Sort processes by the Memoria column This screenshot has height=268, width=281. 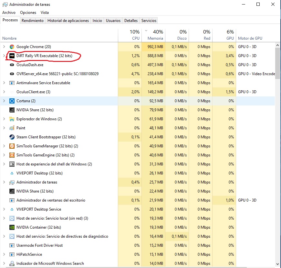[154, 35]
